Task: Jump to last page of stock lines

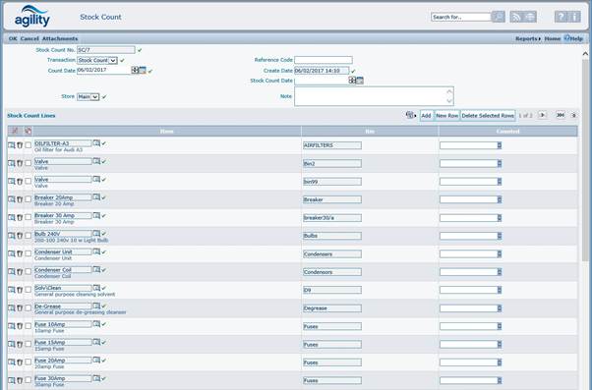Action: (x=561, y=115)
